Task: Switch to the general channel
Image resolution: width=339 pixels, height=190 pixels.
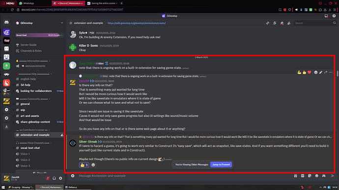Action: pyautogui.click(x=25, y=104)
